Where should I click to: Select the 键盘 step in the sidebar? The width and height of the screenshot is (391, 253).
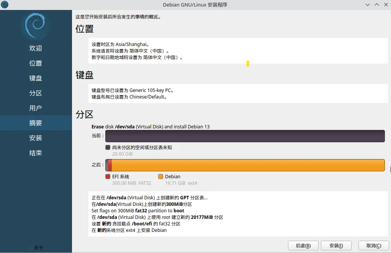pos(36,78)
